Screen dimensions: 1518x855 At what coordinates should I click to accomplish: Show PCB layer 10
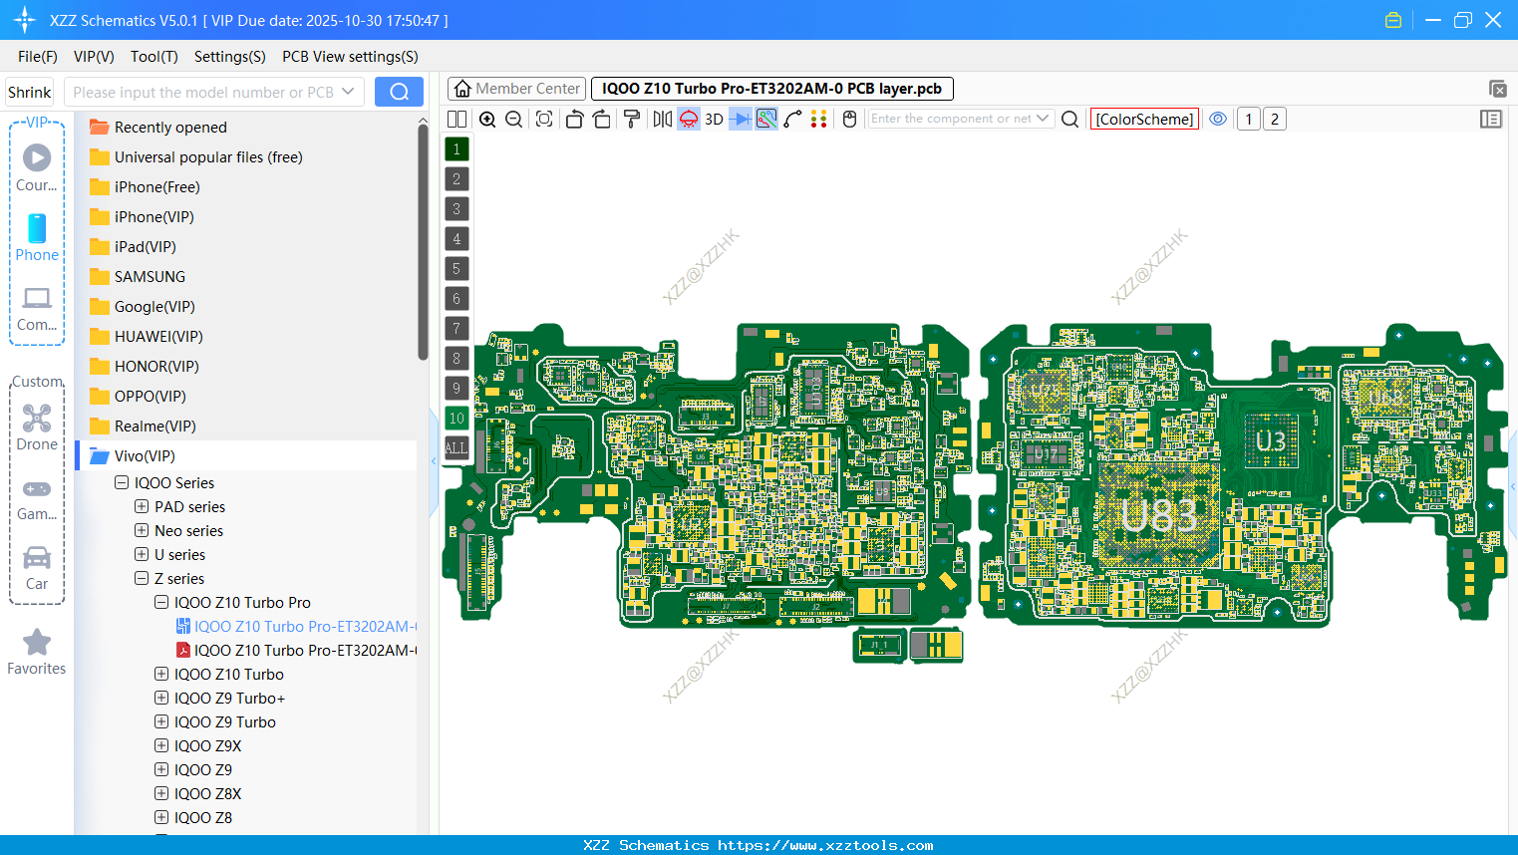click(x=456, y=418)
